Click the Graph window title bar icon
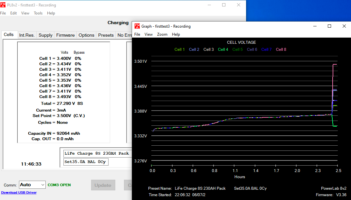Image resolution: width=351 pixels, height=200 pixels. tap(137, 26)
